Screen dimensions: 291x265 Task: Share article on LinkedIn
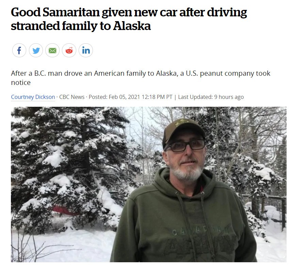click(x=86, y=50)
